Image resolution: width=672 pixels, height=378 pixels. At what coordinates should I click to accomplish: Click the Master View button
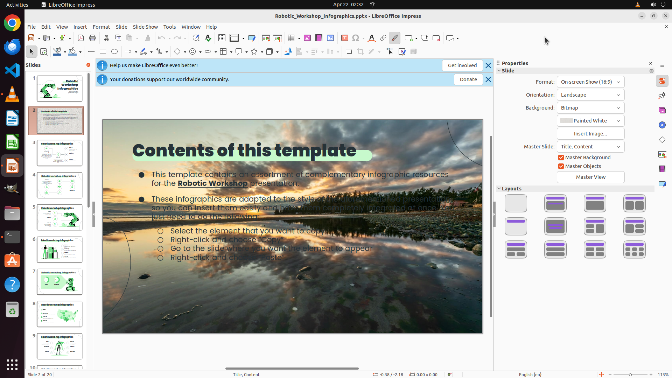(590, 177)
